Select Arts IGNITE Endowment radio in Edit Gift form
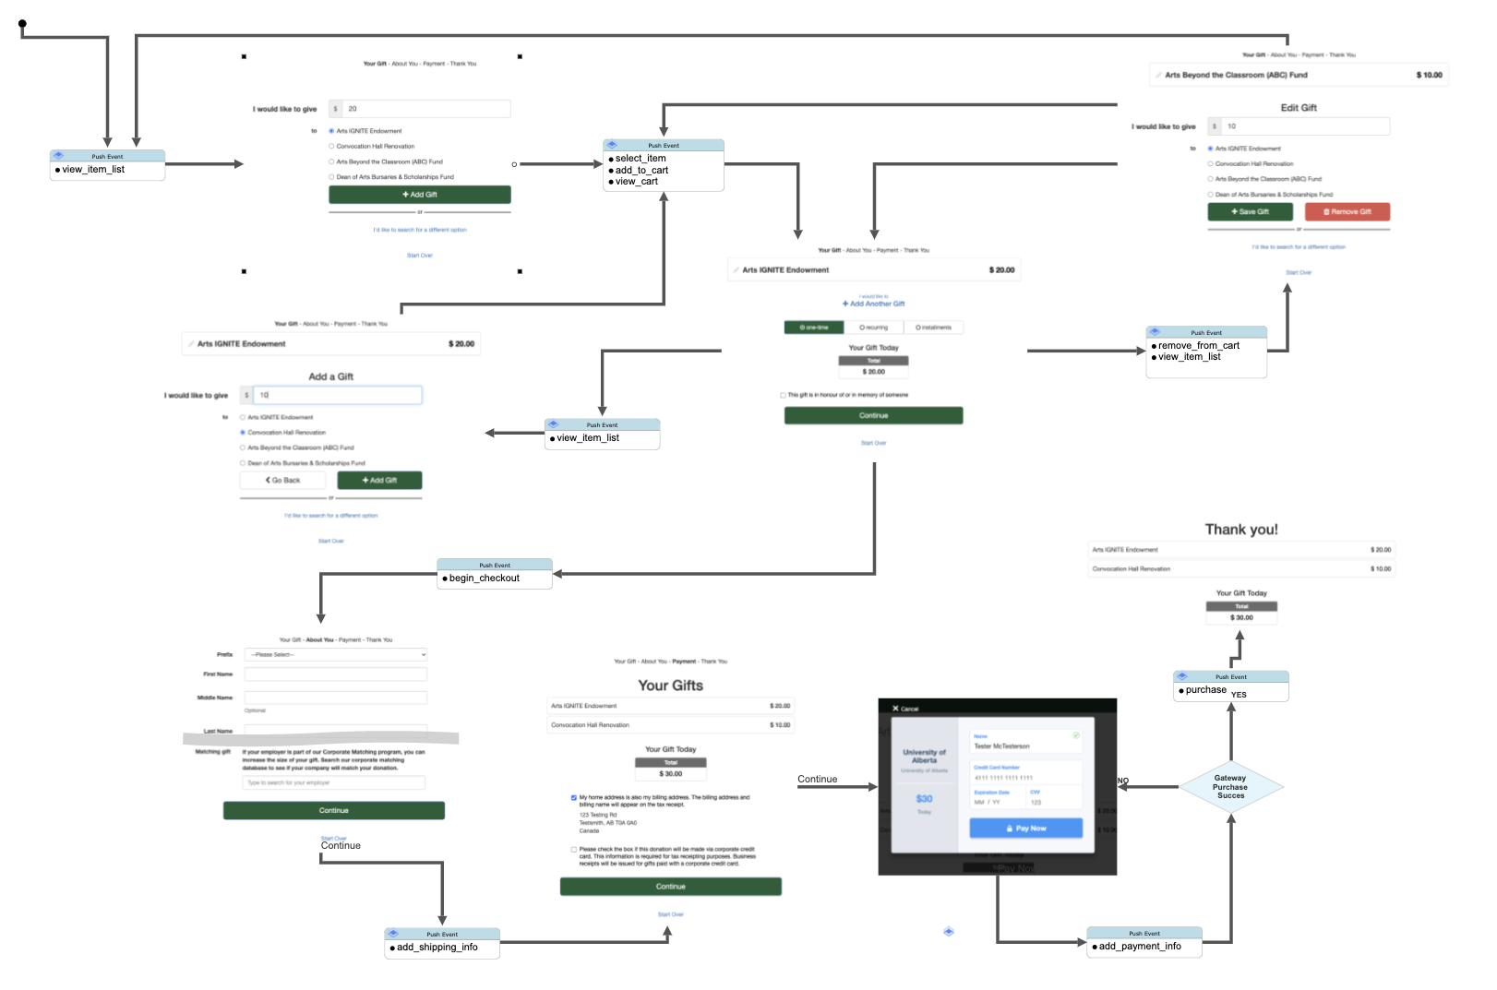The width and height of the screenshot is (1497, 990). [x=1210, y=149]
